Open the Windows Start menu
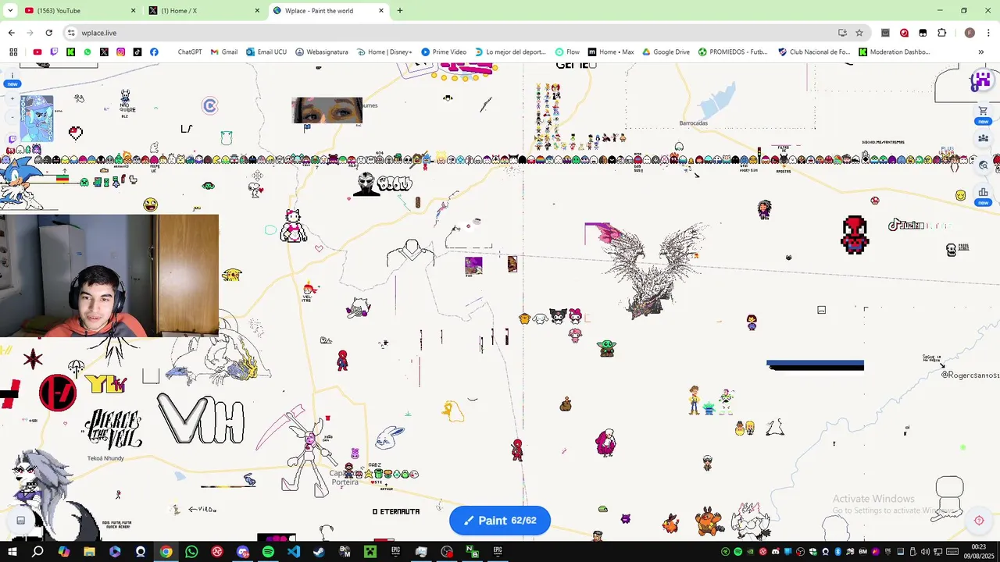 point(12,552)
